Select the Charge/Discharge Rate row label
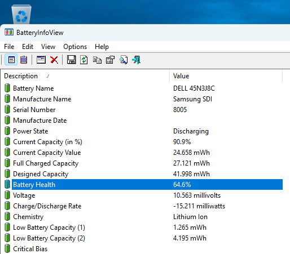The width and height of the screenshot is (290, 254). pos(47,206)
